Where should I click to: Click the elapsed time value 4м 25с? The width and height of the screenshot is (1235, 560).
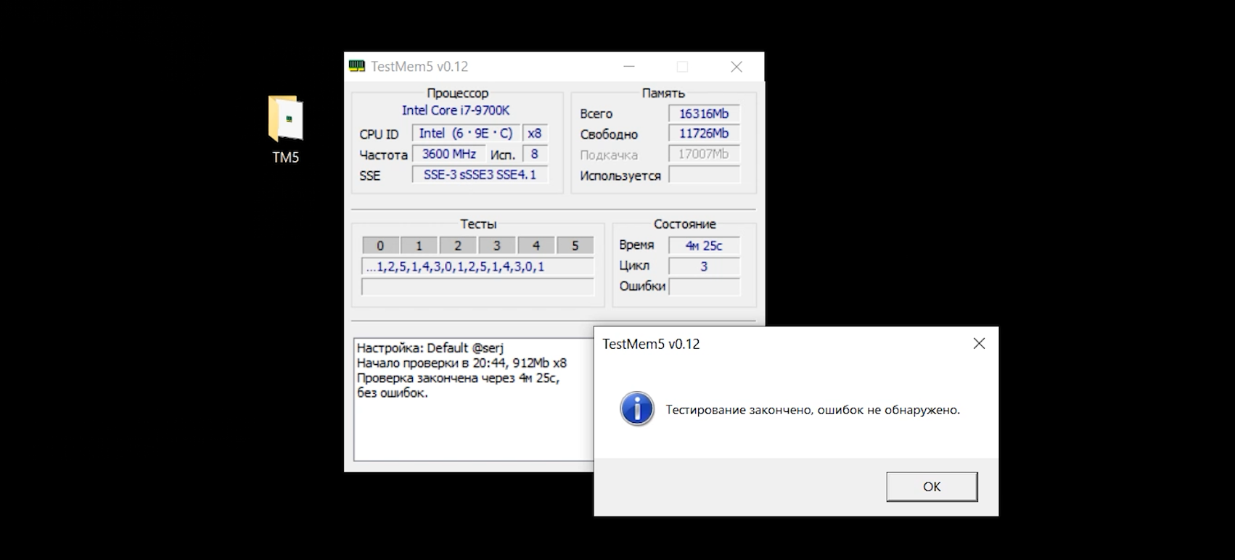(704, 246)
